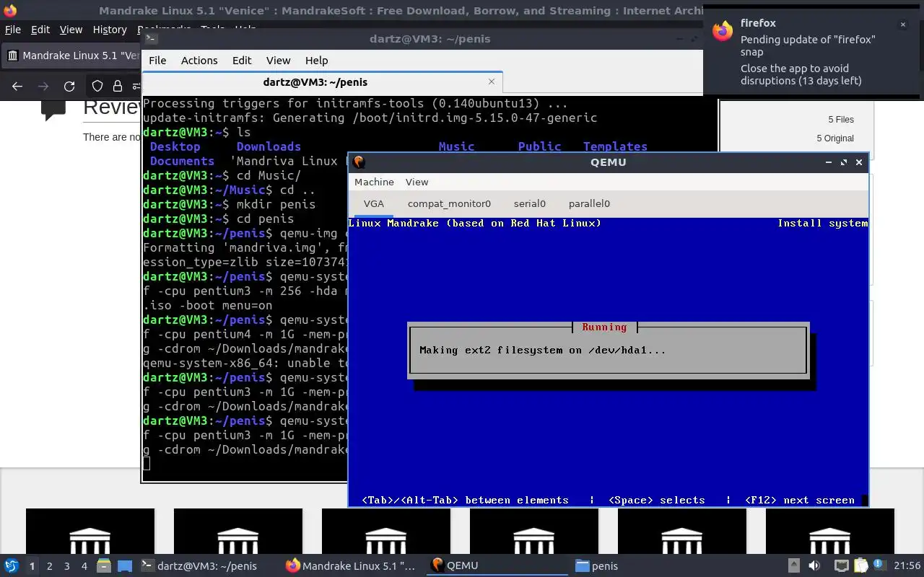Image resolution: width=924 pixels, height=577 pixels.
Task: Select the Mandrake Linux 5.1 Firefox tab
Action: click(71, 56)
